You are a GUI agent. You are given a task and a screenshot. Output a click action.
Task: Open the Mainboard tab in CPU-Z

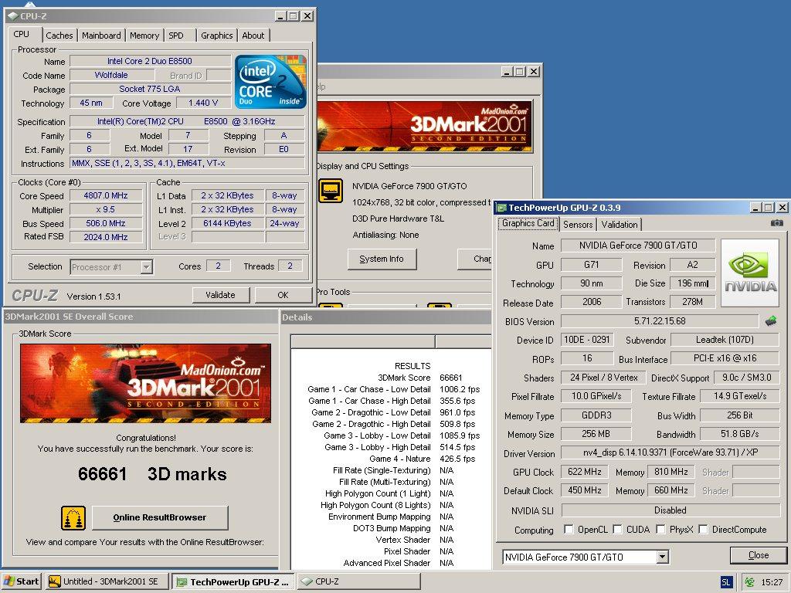point(101,36)
